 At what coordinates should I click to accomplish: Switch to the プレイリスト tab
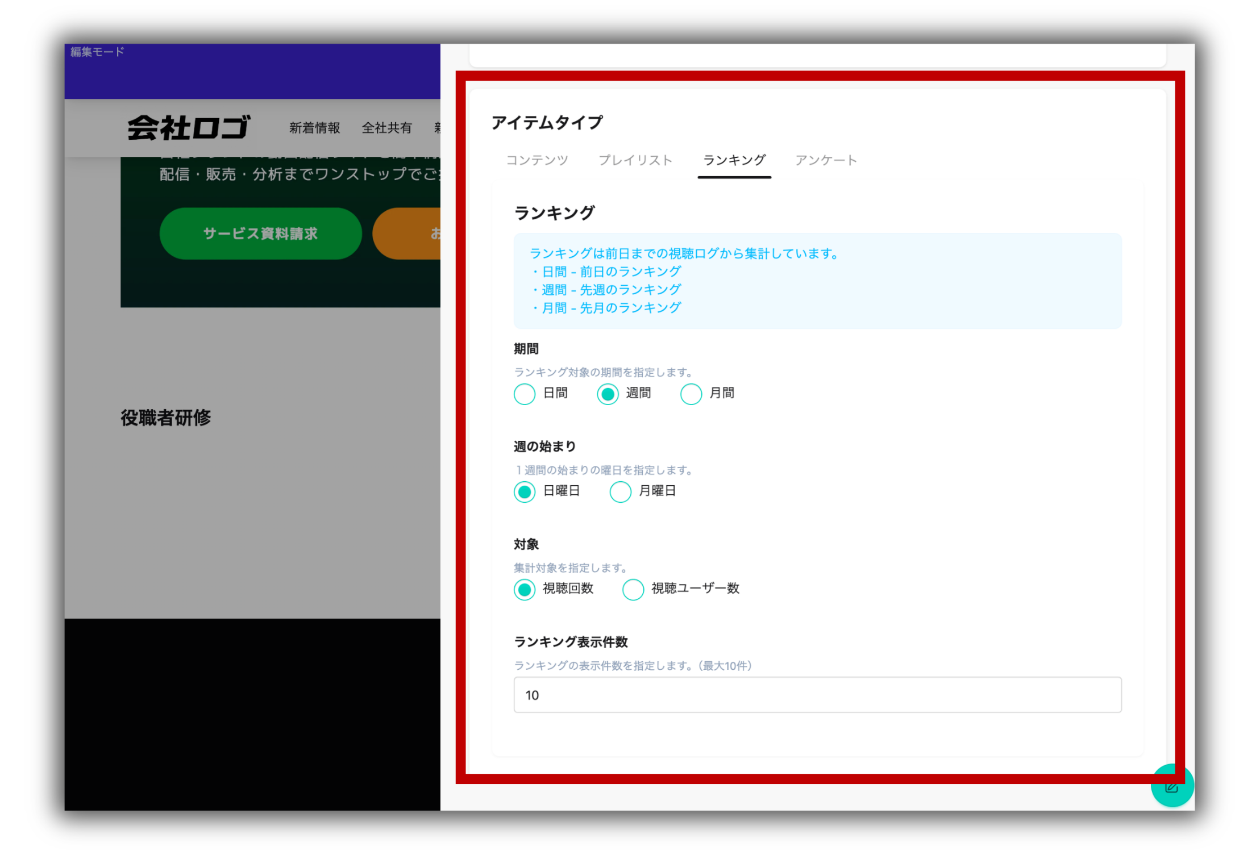pos(635,160)
